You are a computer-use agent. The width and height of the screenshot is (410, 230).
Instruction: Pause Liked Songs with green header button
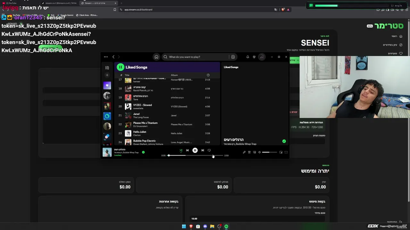[120, 67]
